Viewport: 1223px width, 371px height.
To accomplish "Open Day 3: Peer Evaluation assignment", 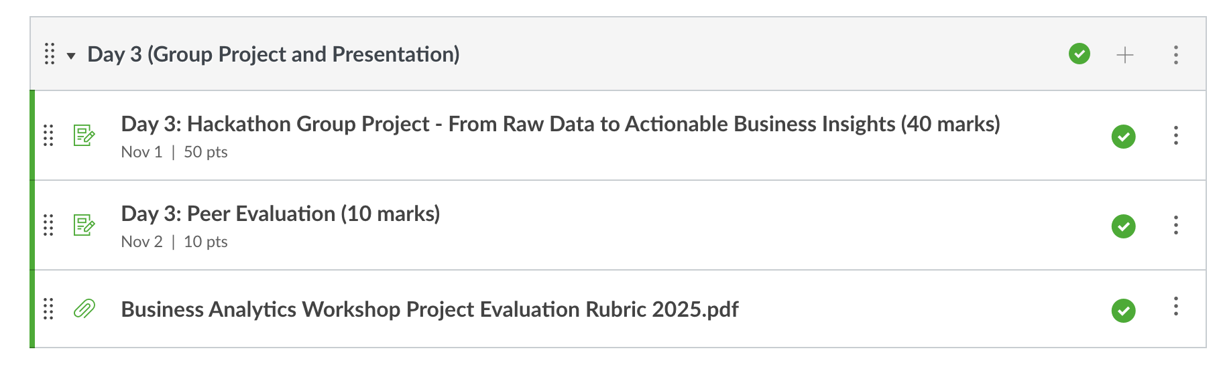I will coord(280,214).
